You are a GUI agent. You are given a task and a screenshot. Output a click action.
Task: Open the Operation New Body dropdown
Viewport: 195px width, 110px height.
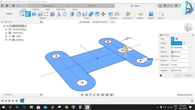tap(180, 71)
